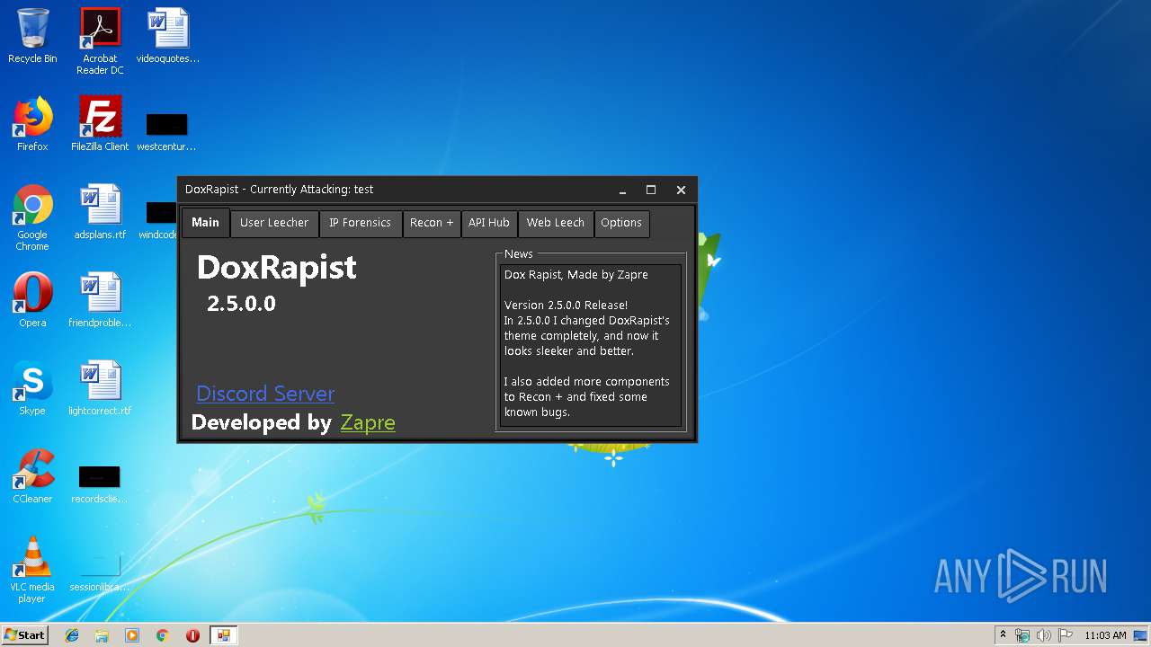Open Action Center flag tray icon

coord(1065,635)
